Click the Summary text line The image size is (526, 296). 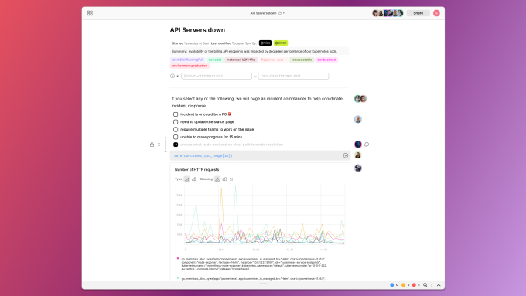click(x=259, y=51)
